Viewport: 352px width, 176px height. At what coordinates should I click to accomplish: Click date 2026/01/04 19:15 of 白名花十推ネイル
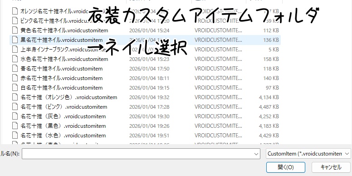[x=149, y=88]
